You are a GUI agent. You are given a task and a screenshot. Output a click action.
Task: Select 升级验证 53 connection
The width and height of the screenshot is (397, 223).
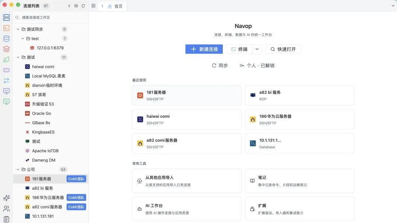pos(51,104)
